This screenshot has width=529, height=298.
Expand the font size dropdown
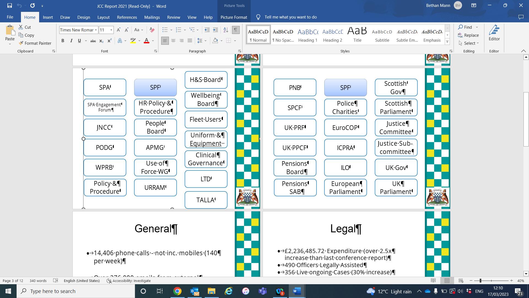111,30
